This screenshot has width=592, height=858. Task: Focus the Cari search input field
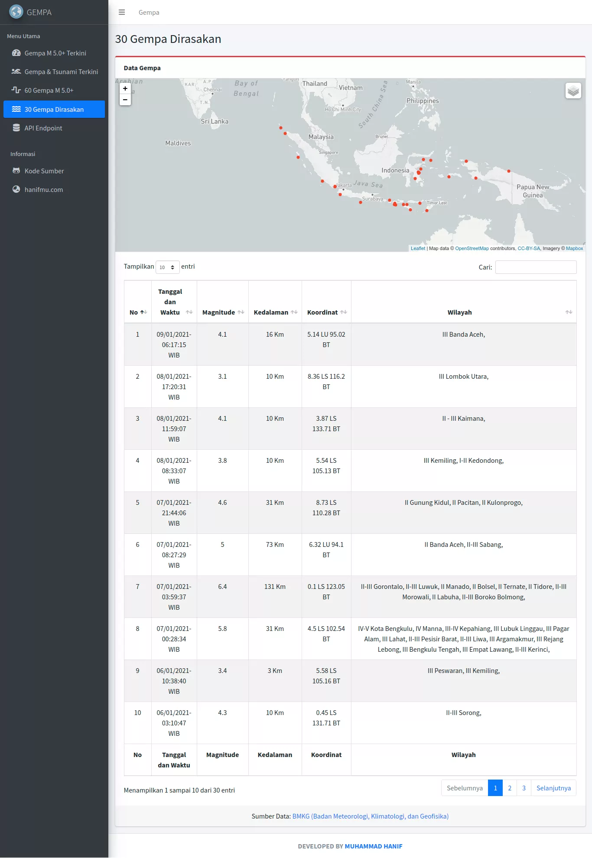(536, 267)
